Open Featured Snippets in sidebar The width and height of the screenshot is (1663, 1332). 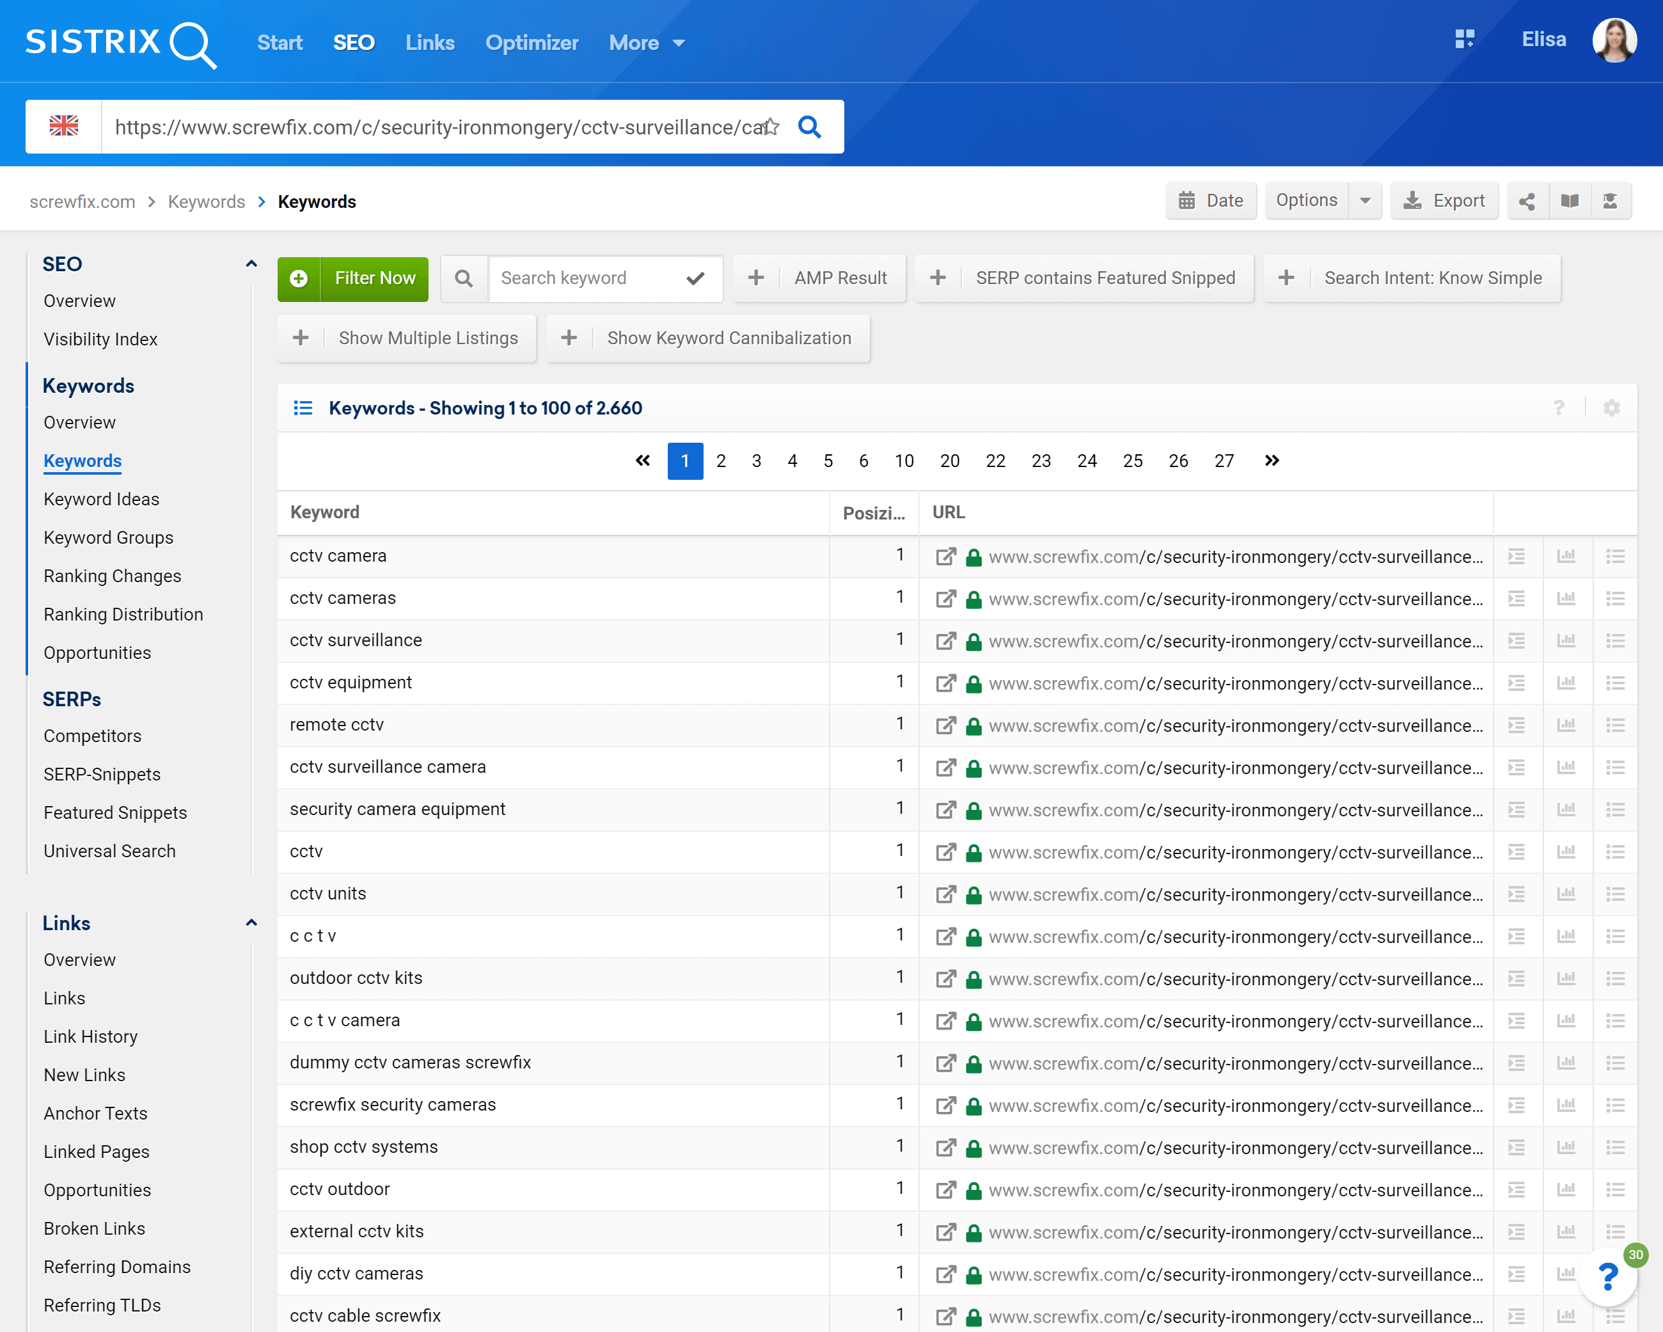coord(115,813)
